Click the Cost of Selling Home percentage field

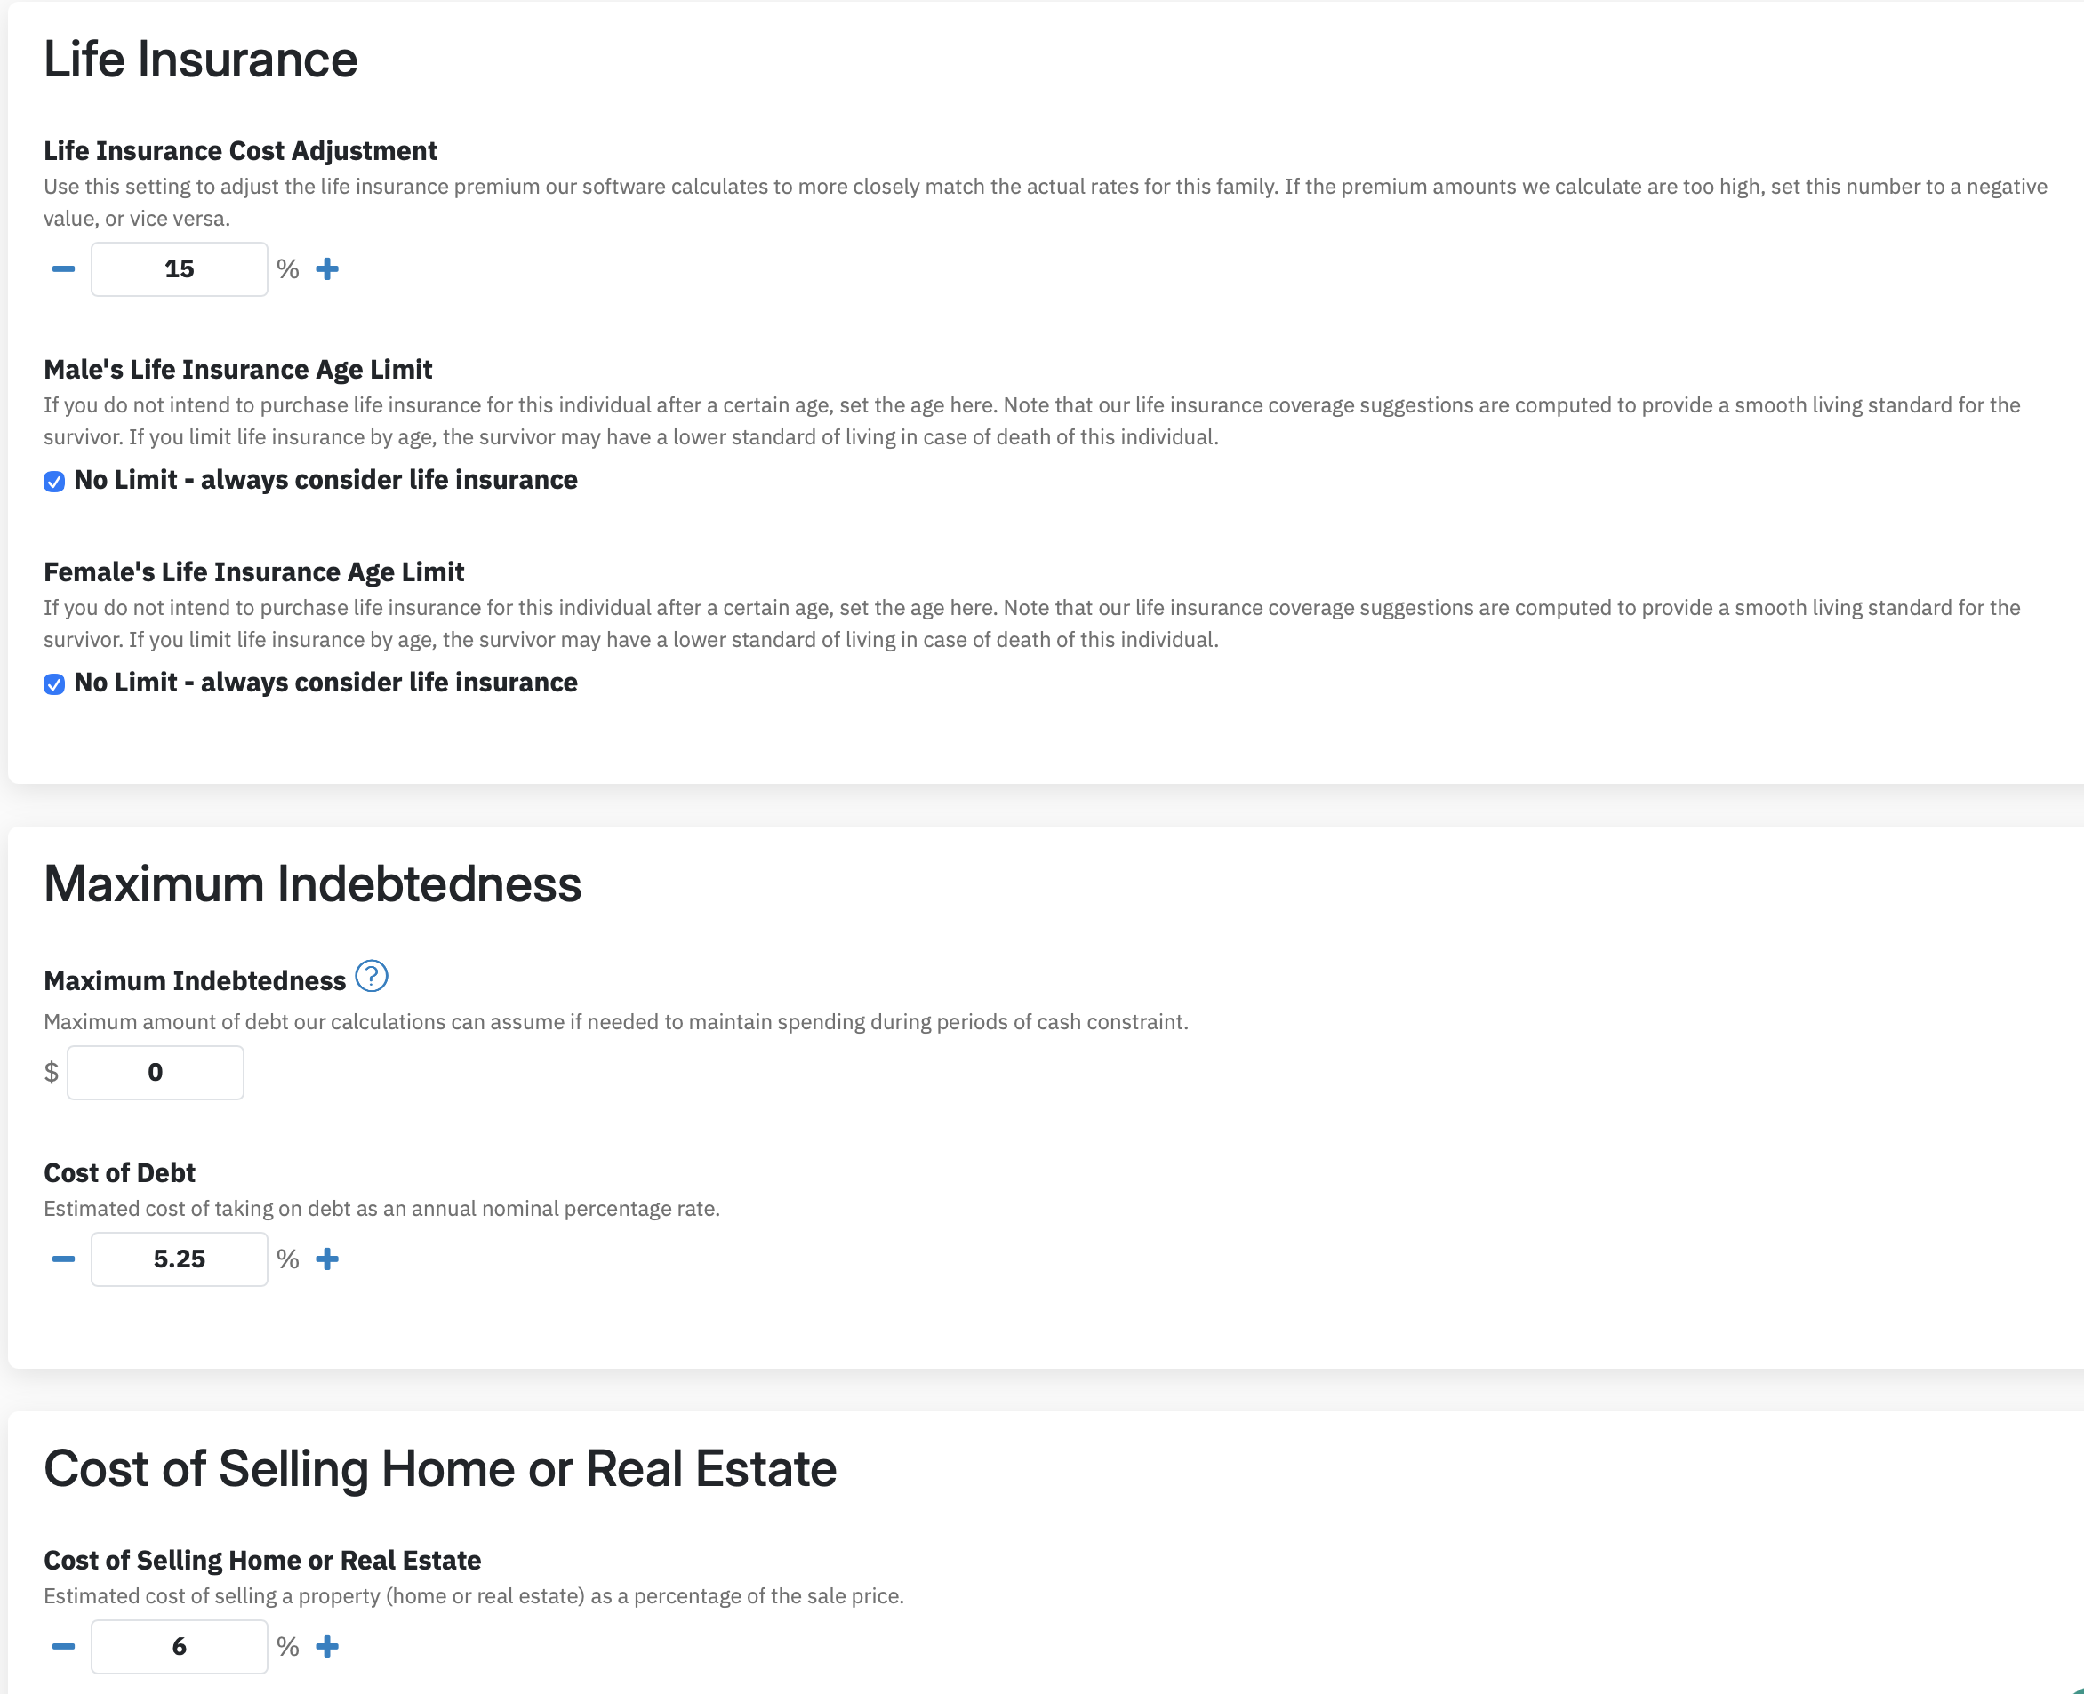click(180, 1646)
